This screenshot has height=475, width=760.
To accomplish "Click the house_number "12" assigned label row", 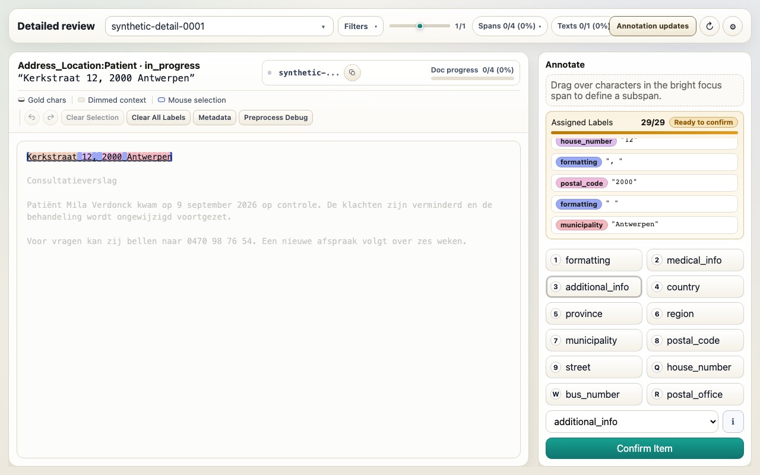I will [x=645, y=142].
